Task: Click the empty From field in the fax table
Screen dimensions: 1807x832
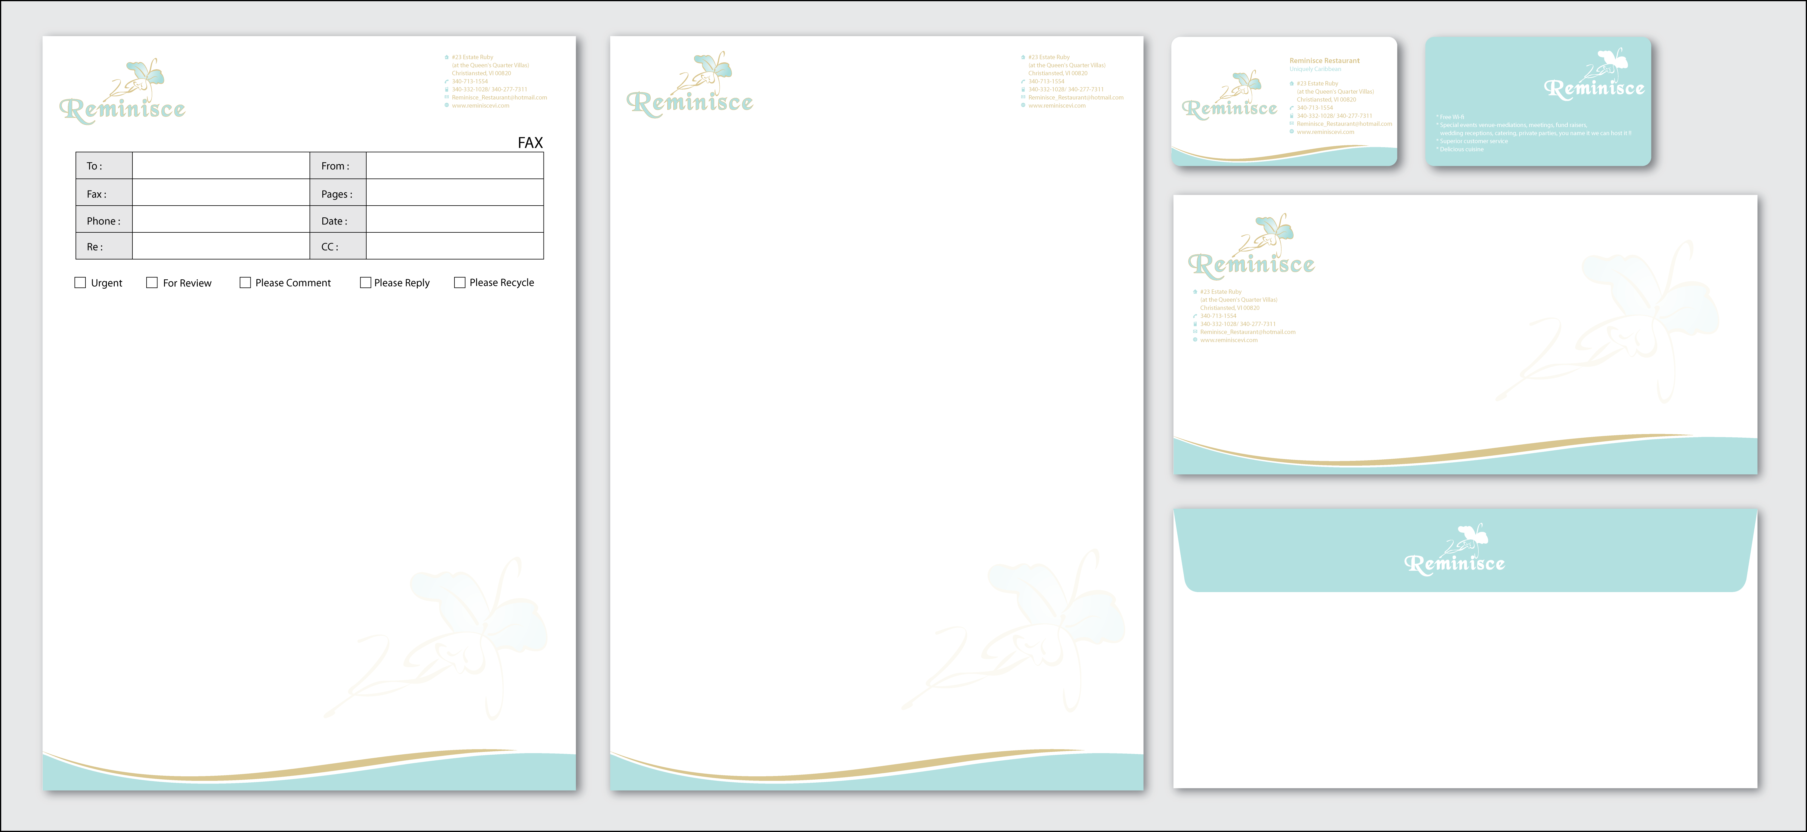Action: [x=454, y=166]
